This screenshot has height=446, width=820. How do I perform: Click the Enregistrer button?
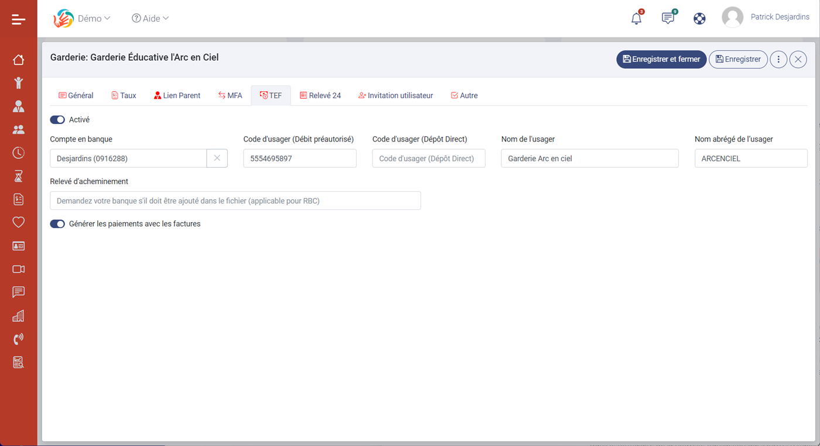pyautogui.click(x=738, y=59)
